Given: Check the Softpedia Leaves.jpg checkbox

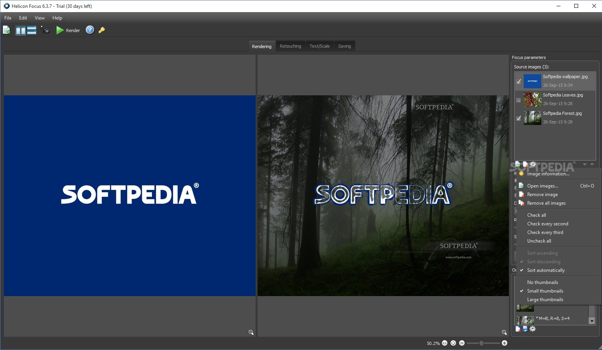Looking at the screenshot, I should [x=519, y=100].
